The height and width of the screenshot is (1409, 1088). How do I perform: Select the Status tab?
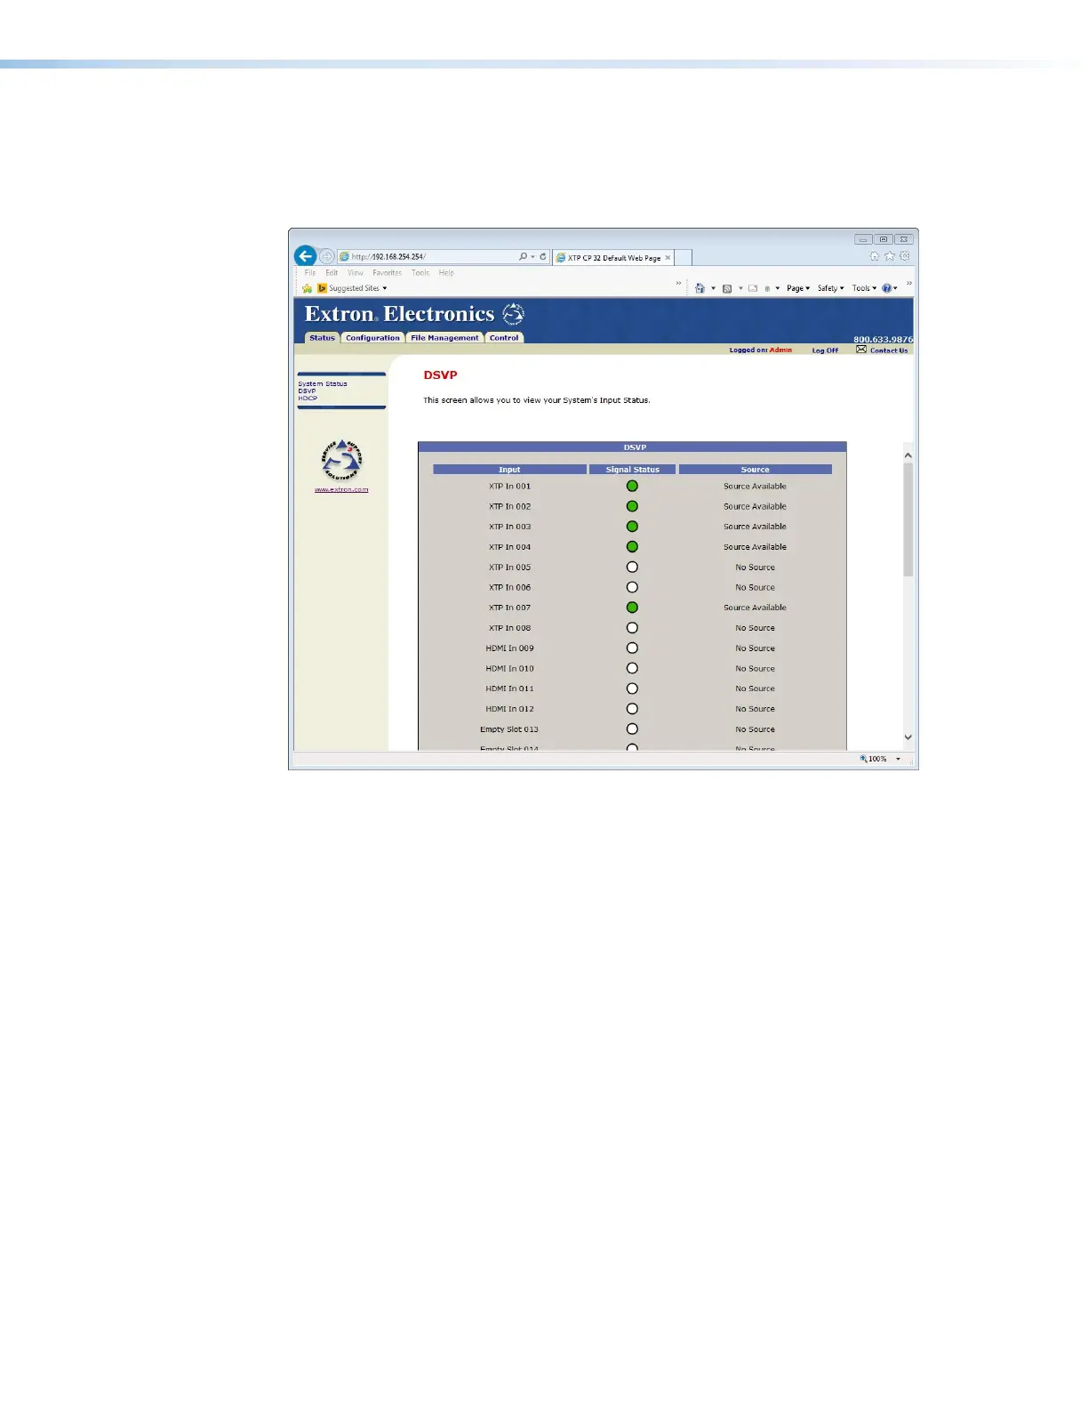(x=322, y=338)
